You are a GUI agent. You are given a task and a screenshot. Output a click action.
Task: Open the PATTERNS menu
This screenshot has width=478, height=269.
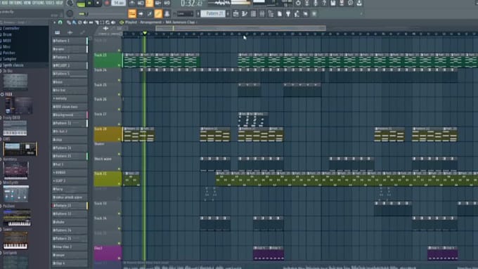[15, 2]
